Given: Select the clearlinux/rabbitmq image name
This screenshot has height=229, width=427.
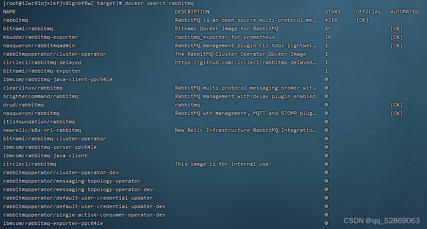Looking at the screenshot, I should [33, 88].
